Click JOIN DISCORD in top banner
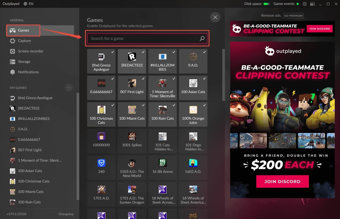340x219 pixels. pos(320,29)
